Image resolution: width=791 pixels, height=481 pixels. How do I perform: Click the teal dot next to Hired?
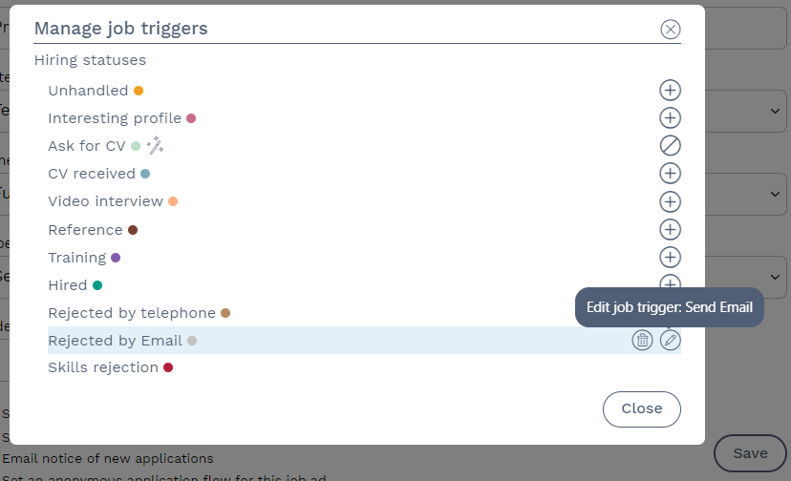point(97,285)
